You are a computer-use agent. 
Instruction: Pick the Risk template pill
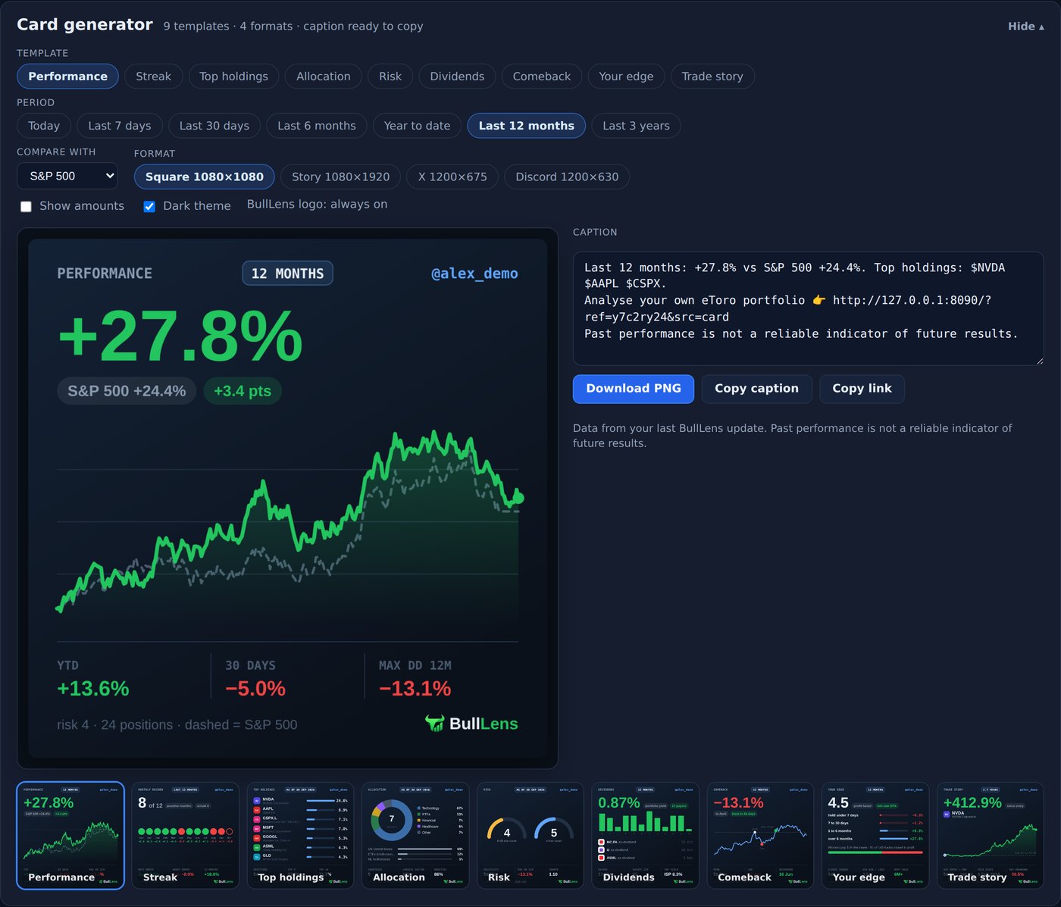pyautogui.click(x=390, y=77)
